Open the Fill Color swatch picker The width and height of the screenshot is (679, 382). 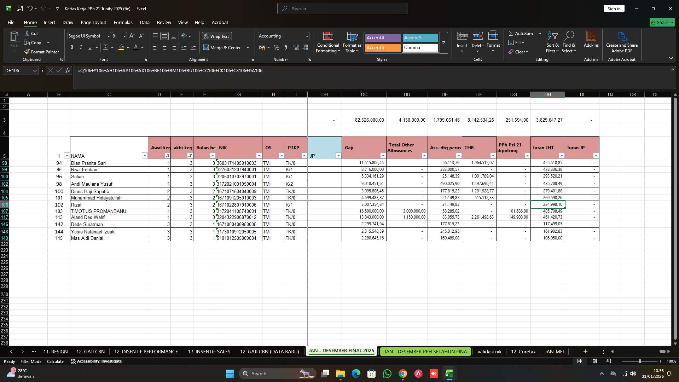[x=128, y=47]
